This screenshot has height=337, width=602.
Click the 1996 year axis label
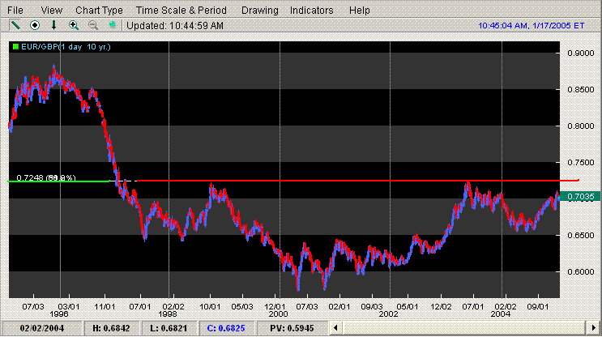(x=58, y=314)
